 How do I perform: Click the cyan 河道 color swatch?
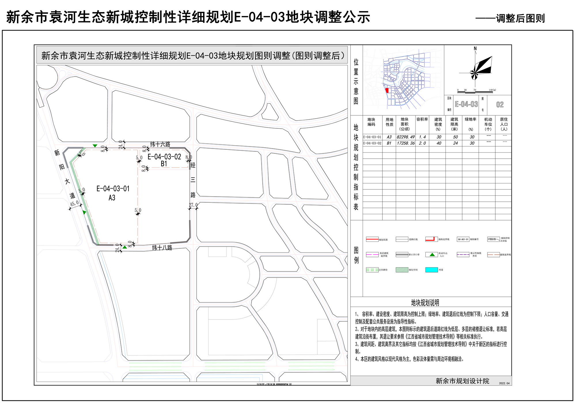click(x=431, y=270)
